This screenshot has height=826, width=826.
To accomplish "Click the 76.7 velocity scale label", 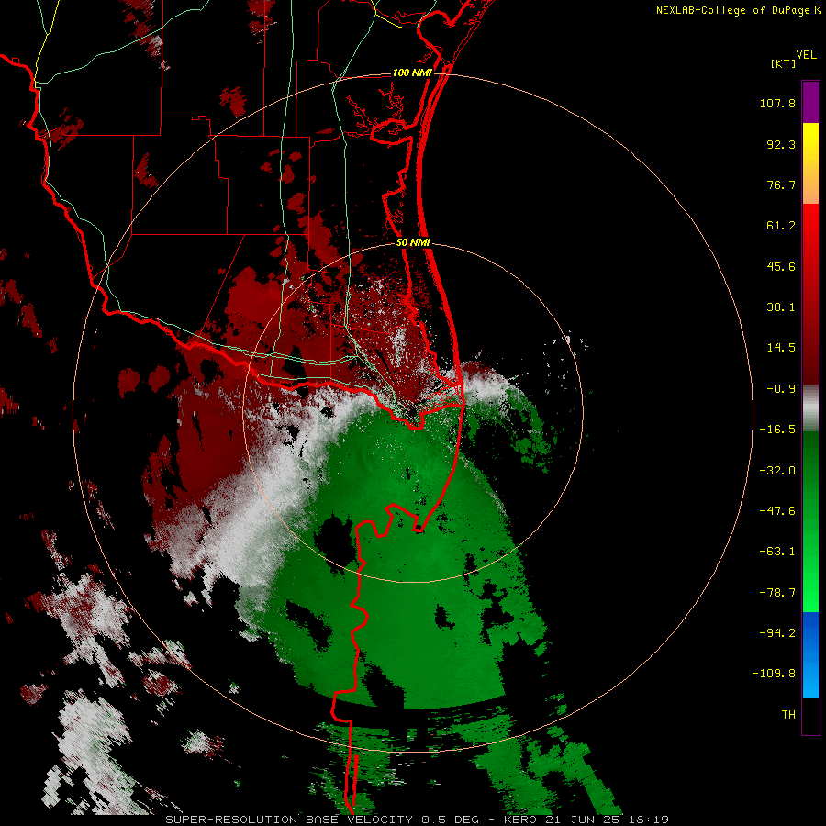I will [781, 184].
